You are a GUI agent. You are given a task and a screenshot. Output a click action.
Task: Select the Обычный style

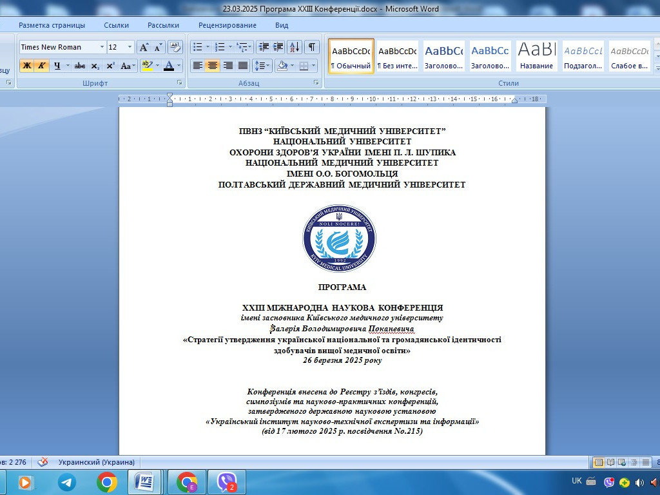click(x=351, y=57)
